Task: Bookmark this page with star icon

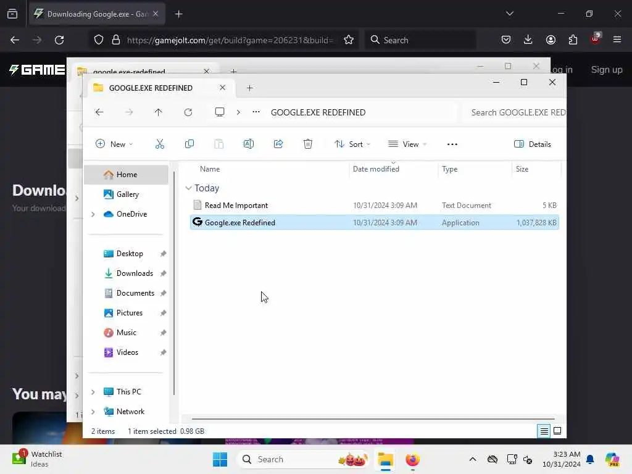Action: pos(348,40)
